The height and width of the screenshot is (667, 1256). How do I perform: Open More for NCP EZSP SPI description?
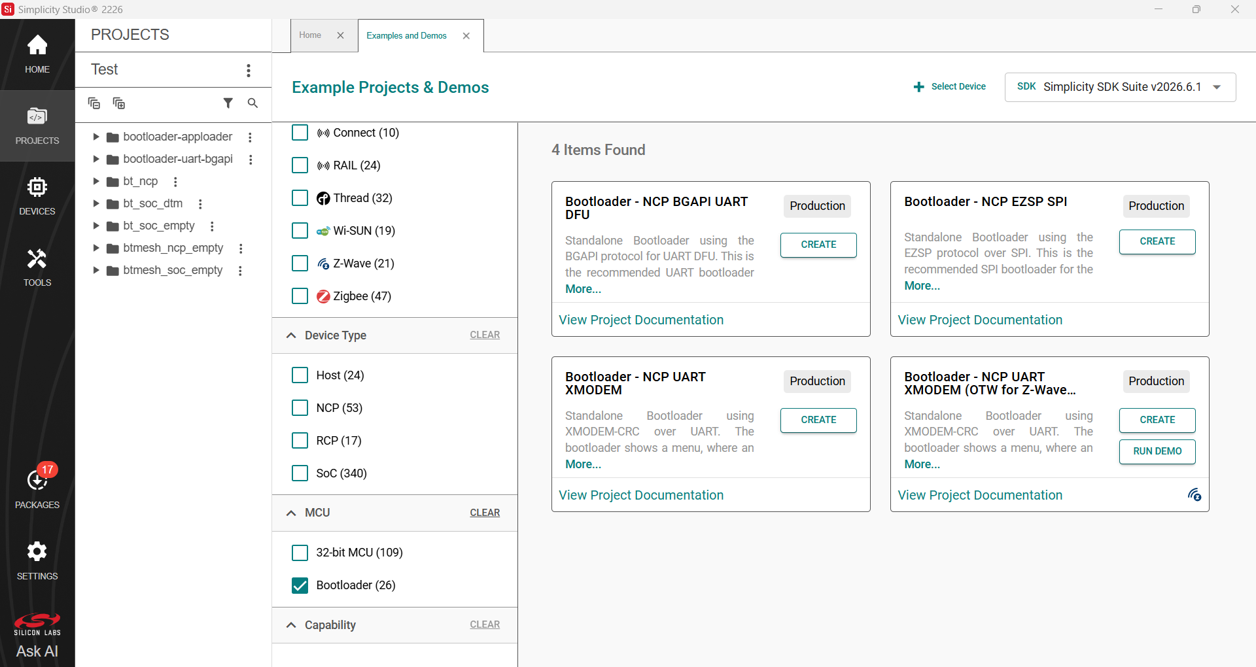point(922,286)
